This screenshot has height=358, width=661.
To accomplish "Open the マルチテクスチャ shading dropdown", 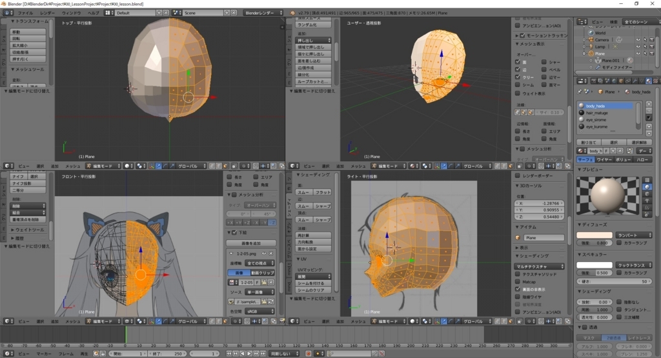I will (539, 266).
